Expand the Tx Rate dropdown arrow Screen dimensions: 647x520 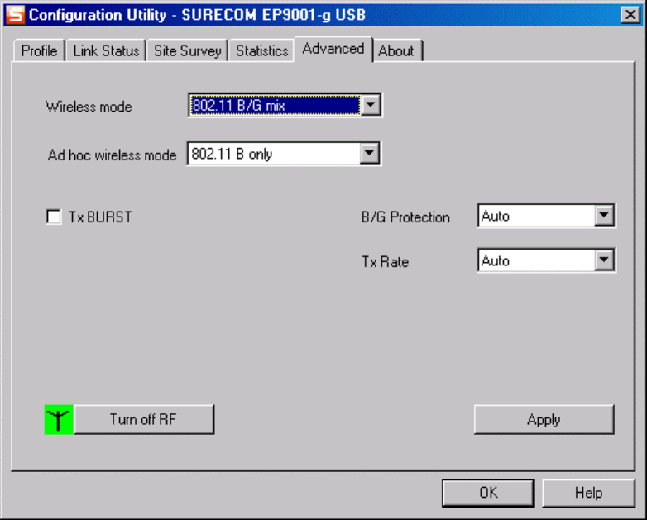[x=604, y=260]
